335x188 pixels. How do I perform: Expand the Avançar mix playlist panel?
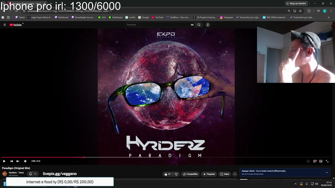327,172
